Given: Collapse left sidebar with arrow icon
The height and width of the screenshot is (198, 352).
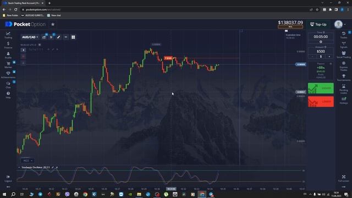Looking at the screenshot, I should [x=8, y=187].
